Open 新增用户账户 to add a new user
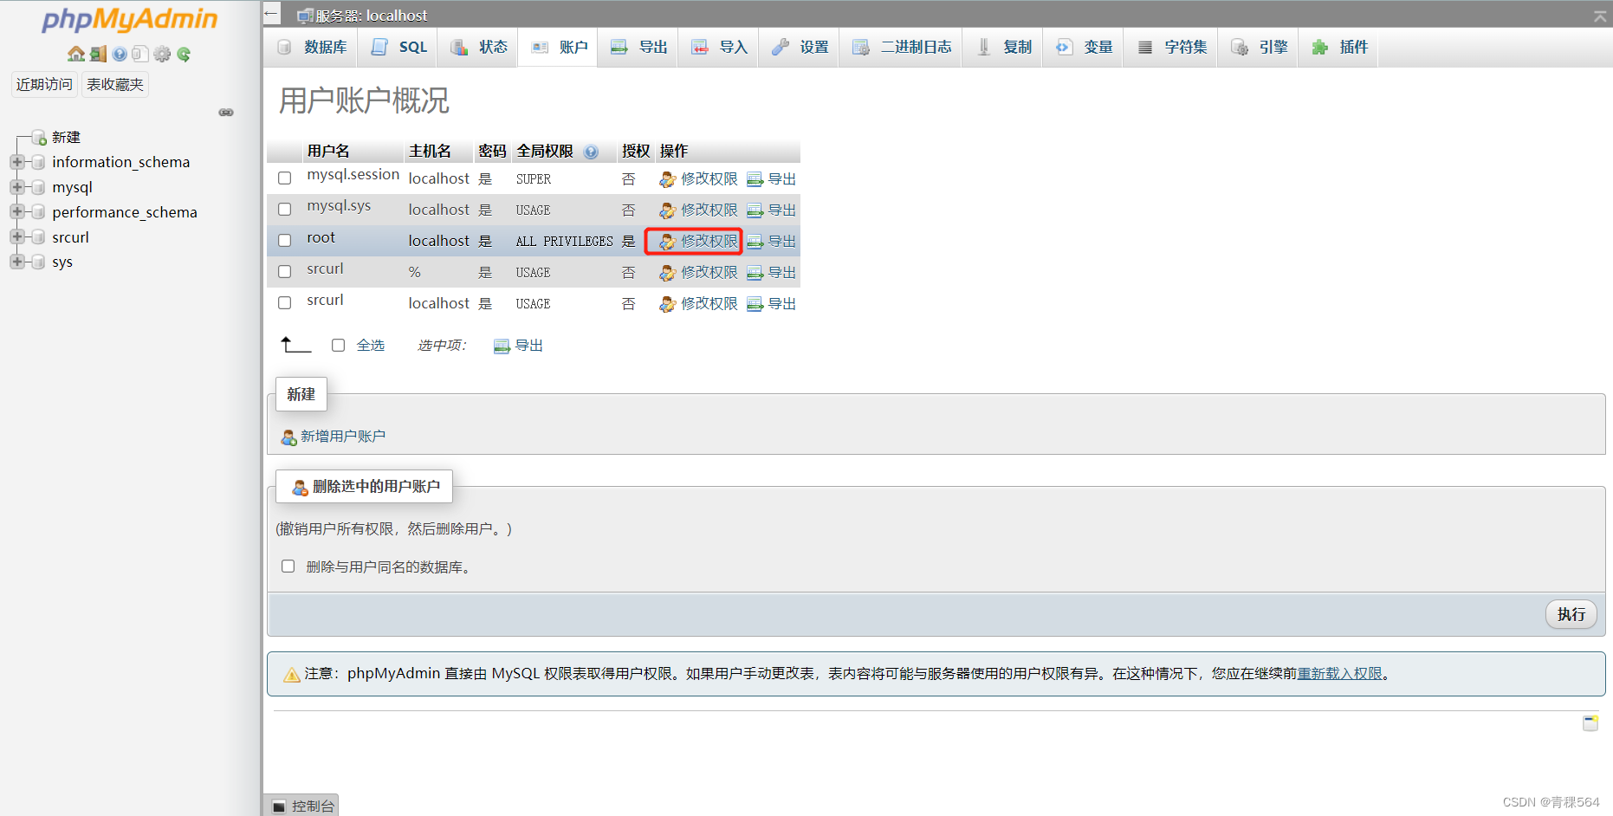The height and width of the screenshot is (816, 1613). (x=342, y=437)
